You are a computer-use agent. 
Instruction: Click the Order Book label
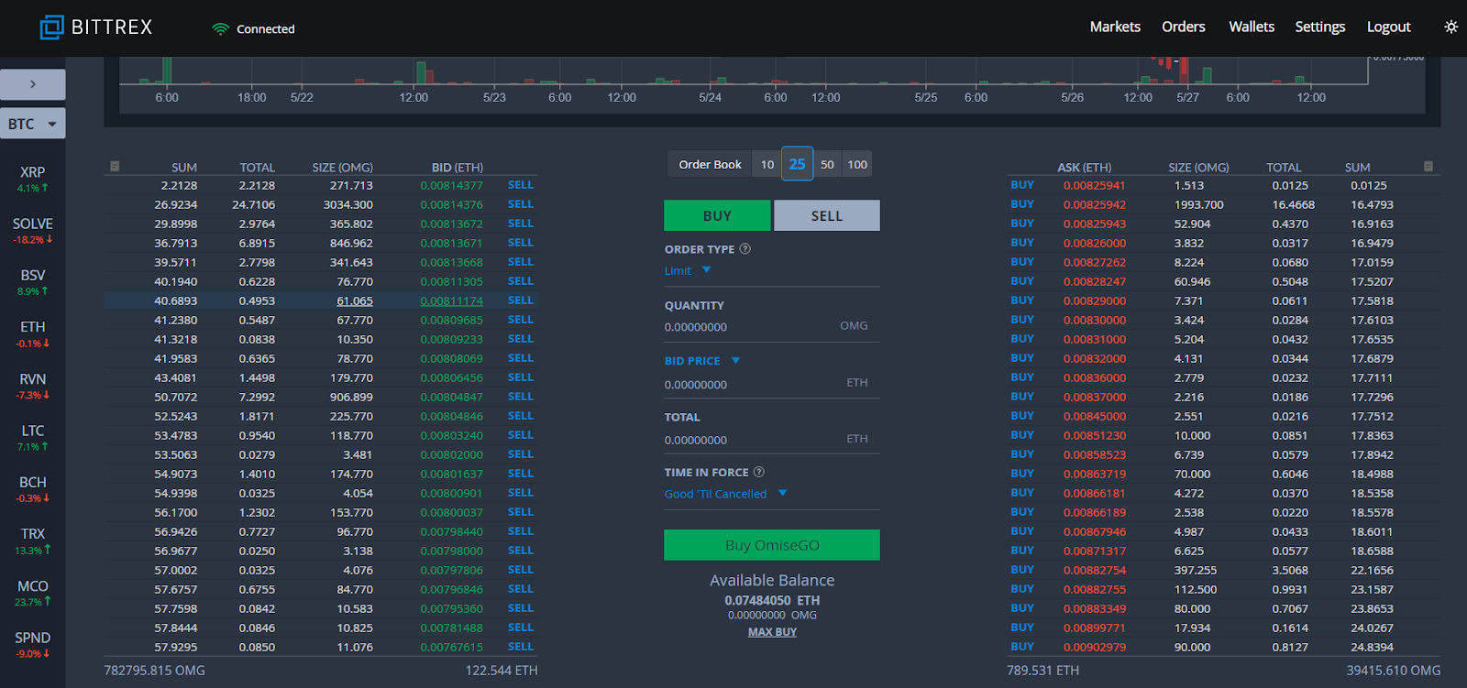(710, 165)
